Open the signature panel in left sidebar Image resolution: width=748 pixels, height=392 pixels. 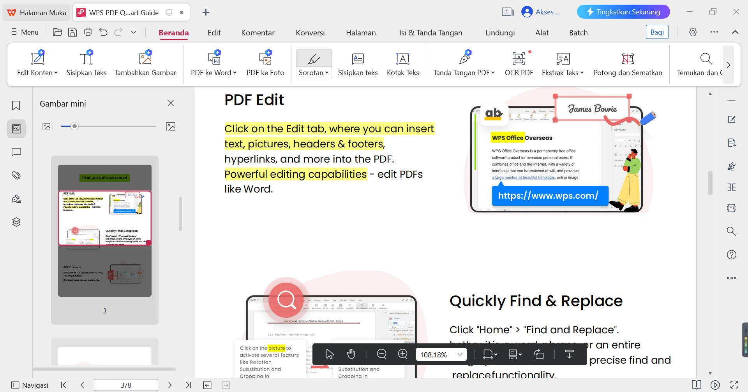[16, 198]
